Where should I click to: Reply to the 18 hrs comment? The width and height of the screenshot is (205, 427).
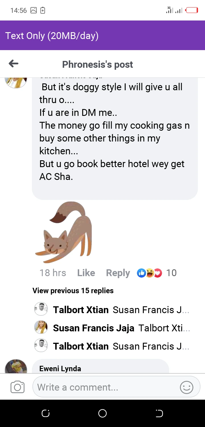pos(118,273)
